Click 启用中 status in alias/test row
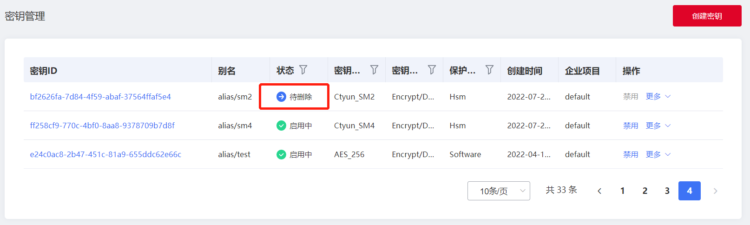This screenshot has height=225, width=750. pos(301,154)
